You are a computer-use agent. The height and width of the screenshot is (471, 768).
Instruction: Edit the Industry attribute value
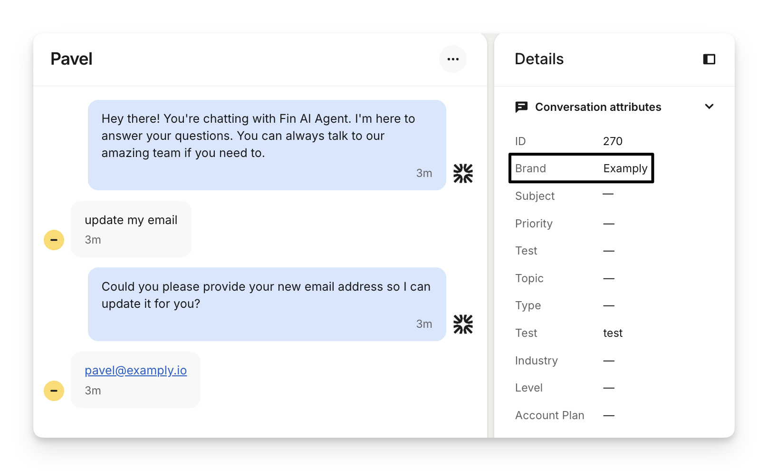pos(609,361)
